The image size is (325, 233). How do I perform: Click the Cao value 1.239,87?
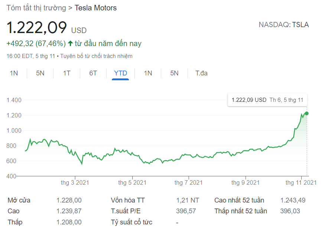coord(69,211)
